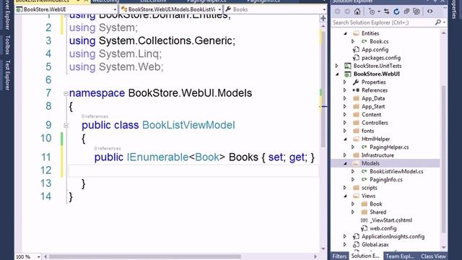Expand the Controllers folder node

[x=345, y=123]
